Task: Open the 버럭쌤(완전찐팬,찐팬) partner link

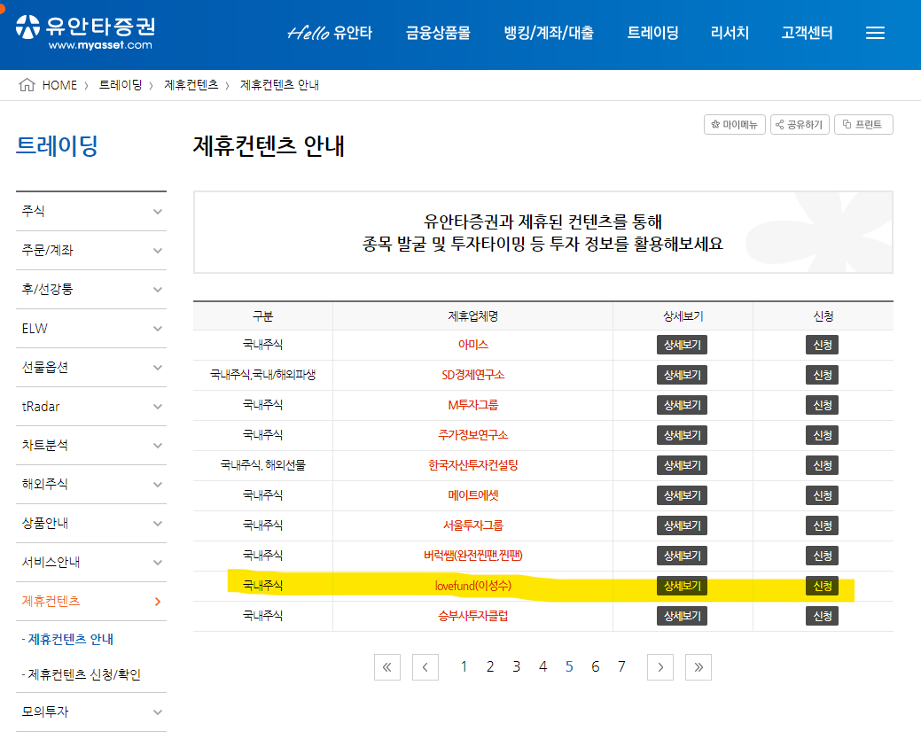Action: pyautogui.click(x=472, y=556)
